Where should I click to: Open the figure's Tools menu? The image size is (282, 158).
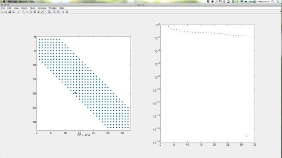[32, 8]
